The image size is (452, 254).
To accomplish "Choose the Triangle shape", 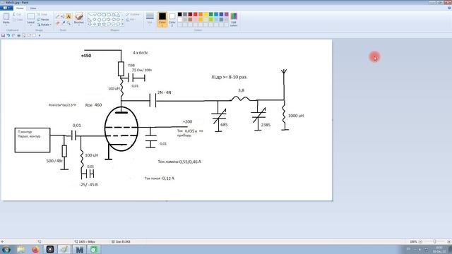I will (x=118, y=15).
